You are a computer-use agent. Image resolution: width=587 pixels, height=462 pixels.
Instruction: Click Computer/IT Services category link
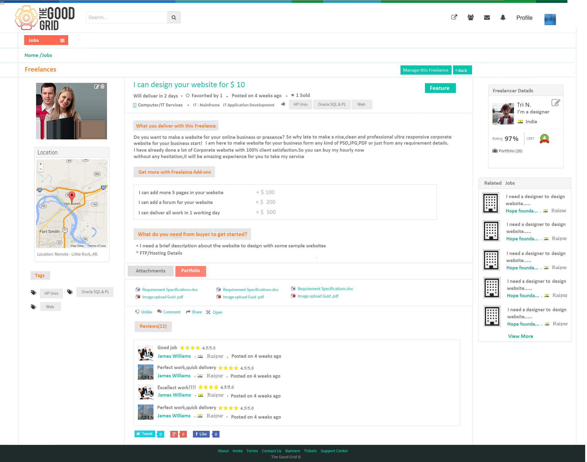[x=160, y=105]
